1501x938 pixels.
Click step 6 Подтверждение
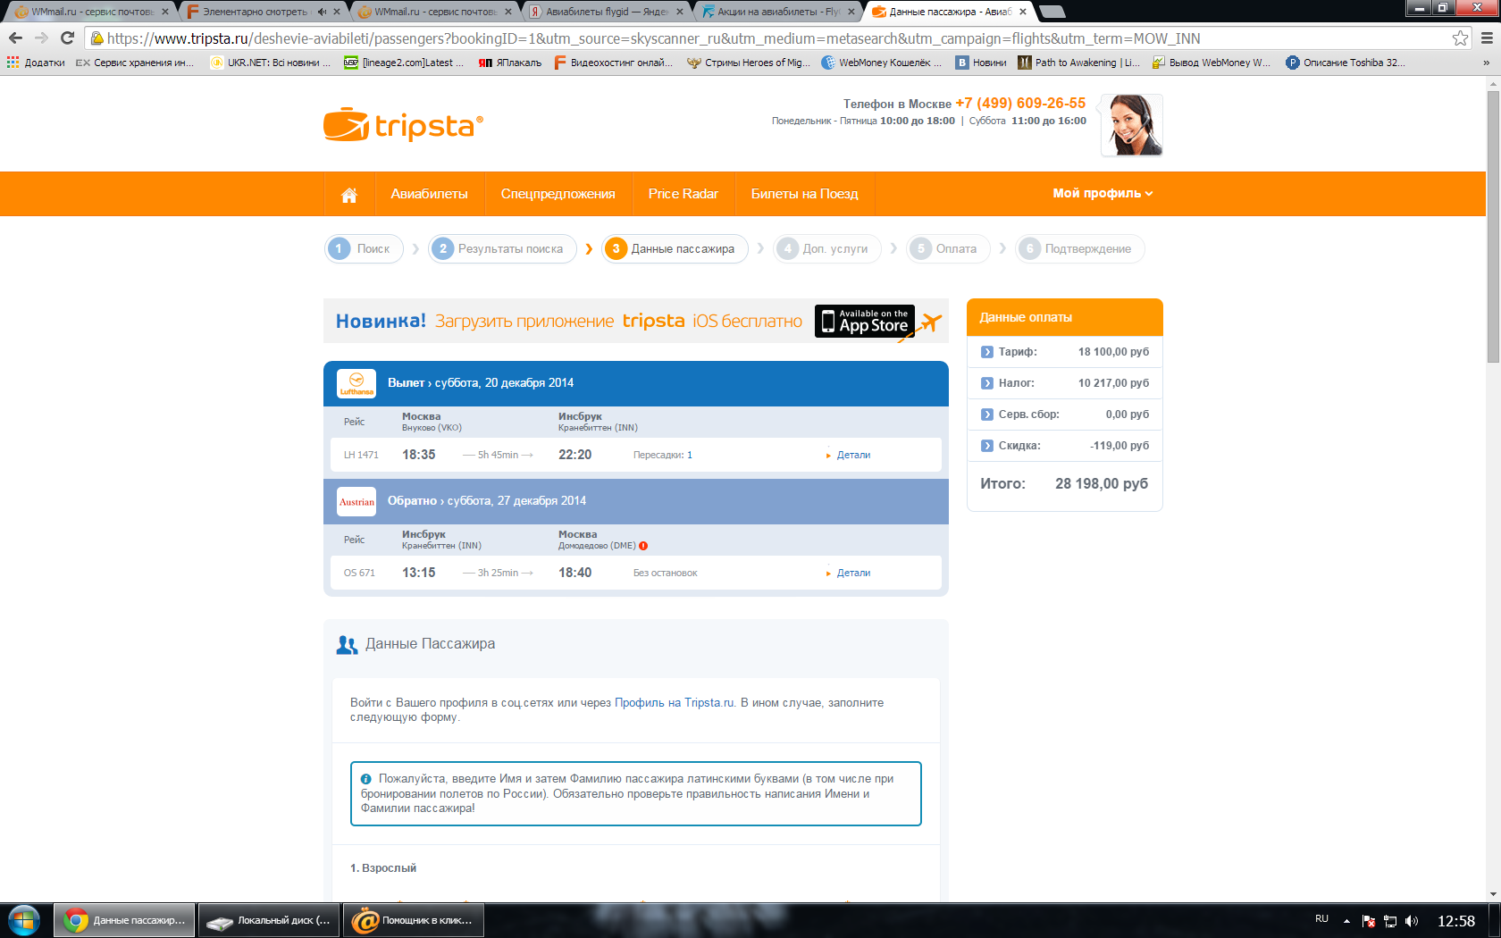(1079, 249)
